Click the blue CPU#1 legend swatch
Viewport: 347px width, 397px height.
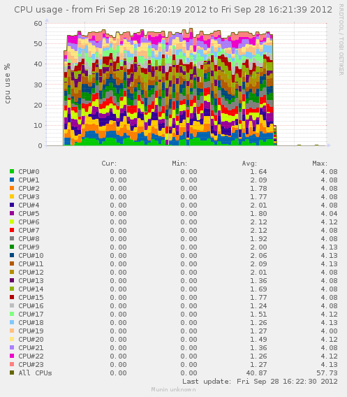tap(12, 180)
